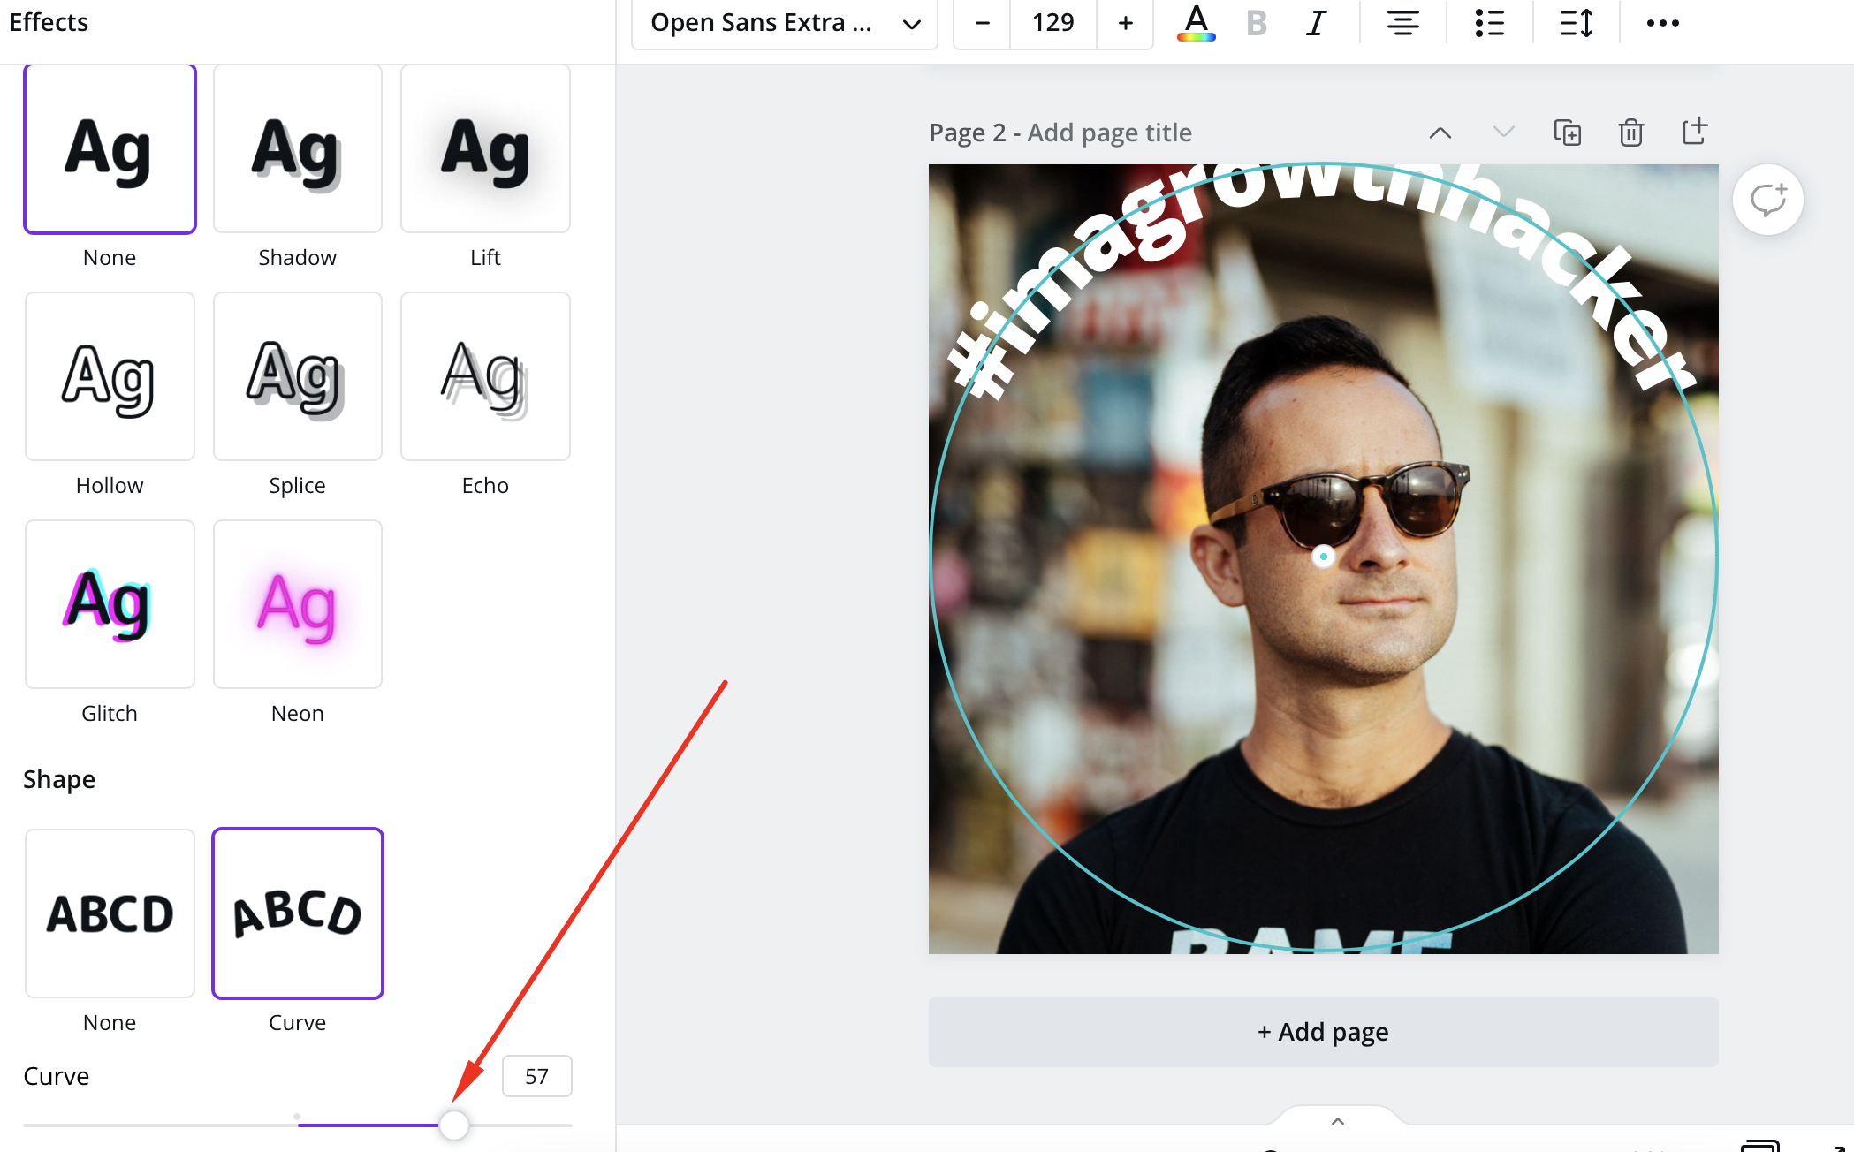
Task: Apply the Echo text effect
Action: tap(485, 376)
